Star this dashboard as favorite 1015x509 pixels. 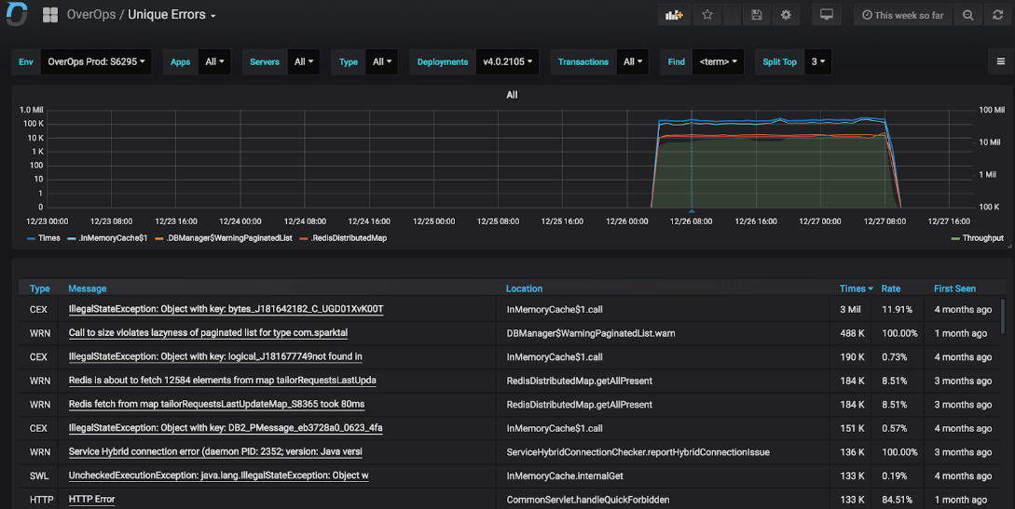point(707,15)
